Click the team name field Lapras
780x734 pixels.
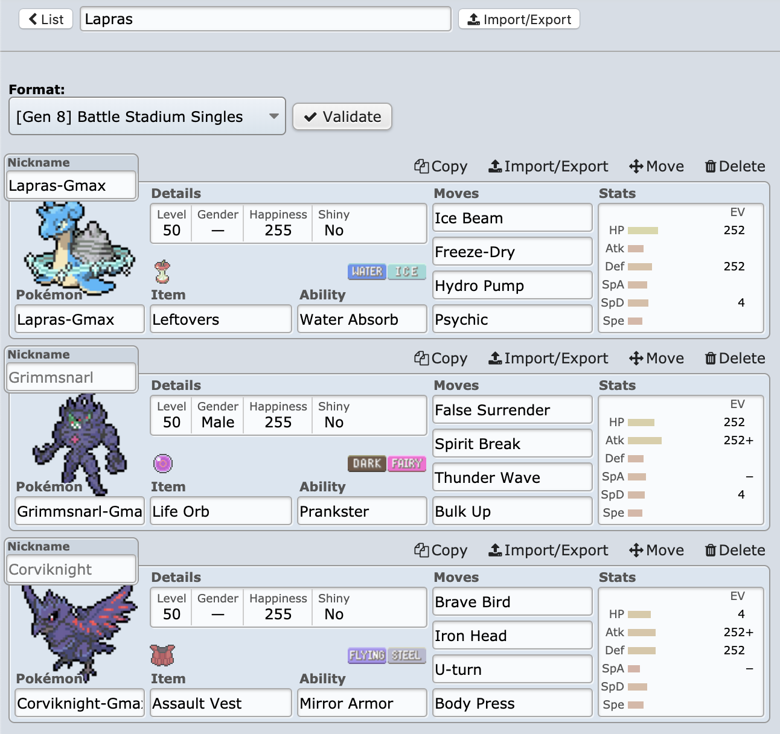[x=266, y=19]
